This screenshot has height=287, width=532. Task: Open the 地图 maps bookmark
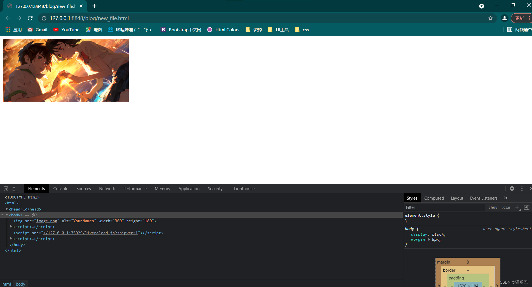(94, 30)
